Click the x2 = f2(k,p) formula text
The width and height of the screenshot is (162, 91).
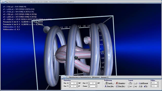20,14
